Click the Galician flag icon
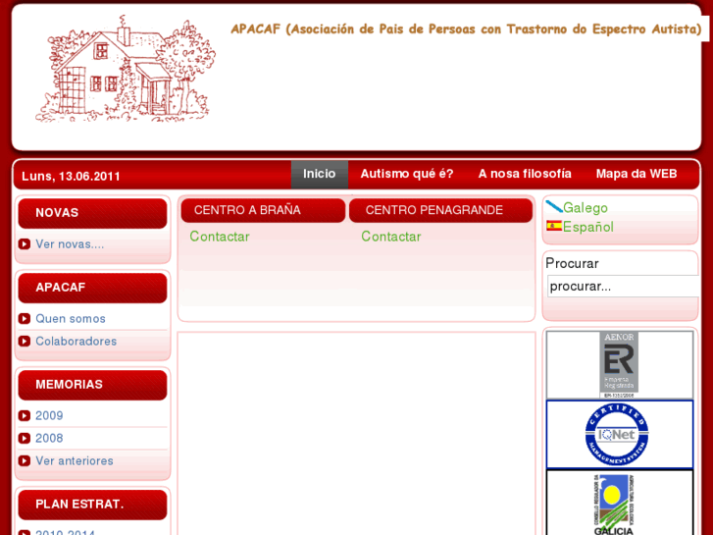 554,207
